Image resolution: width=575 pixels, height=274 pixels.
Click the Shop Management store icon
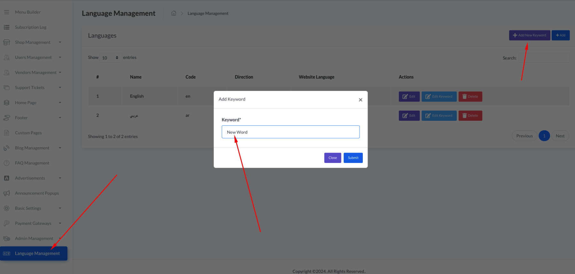6,42
